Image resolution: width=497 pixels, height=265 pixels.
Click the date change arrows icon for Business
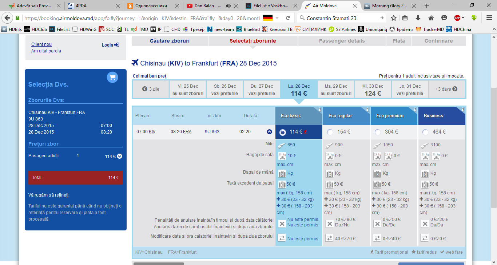425,238
